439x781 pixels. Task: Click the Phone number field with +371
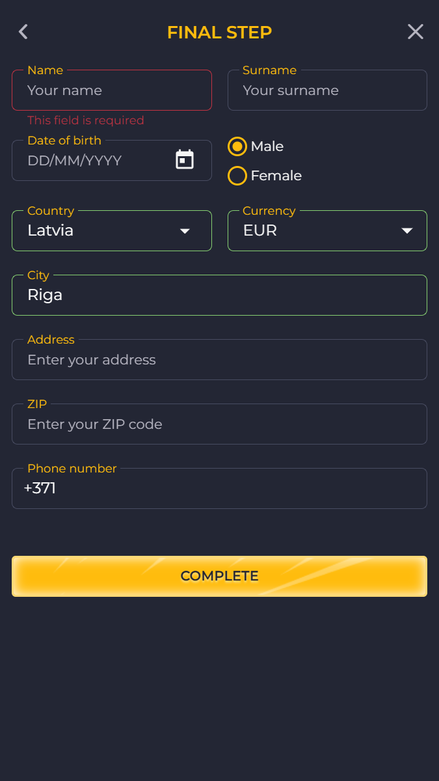pos(219,488)
